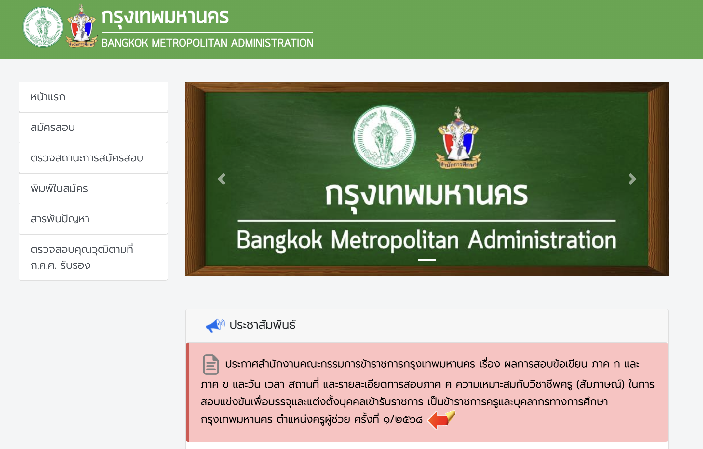Click the blue megaphone announcement icon

click(x=215, y=326)
